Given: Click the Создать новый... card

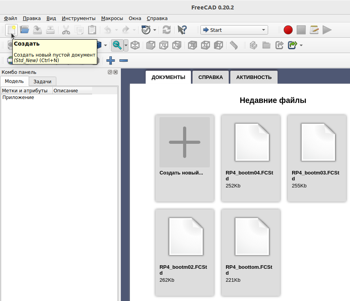Looking at the screenshot, I should point(185,158).
